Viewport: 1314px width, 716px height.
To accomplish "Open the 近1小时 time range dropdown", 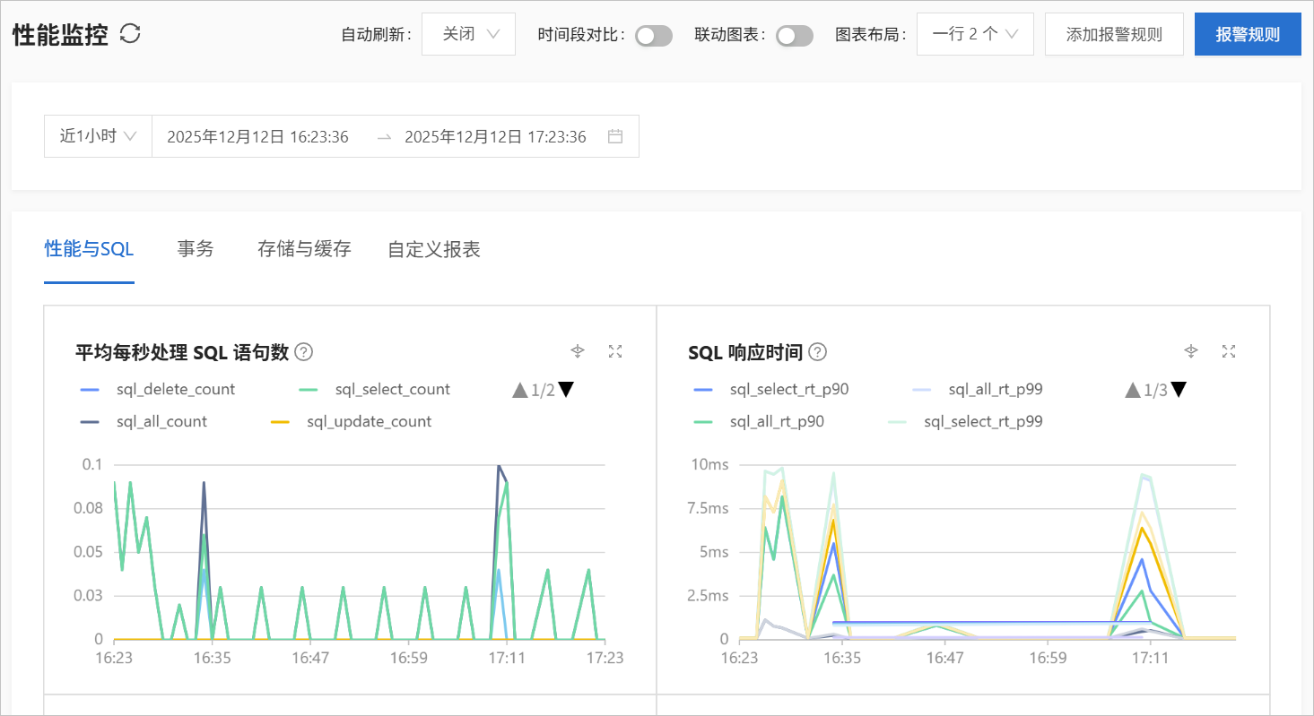I will 98,136.
